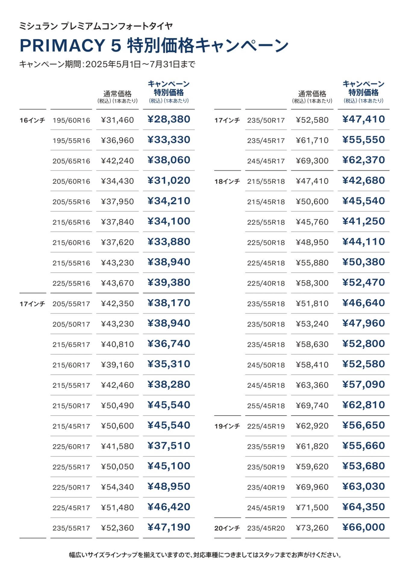Click the right キャンペーン特別価格 column header
Screen dimensions: 409x579
pos(364,92)
